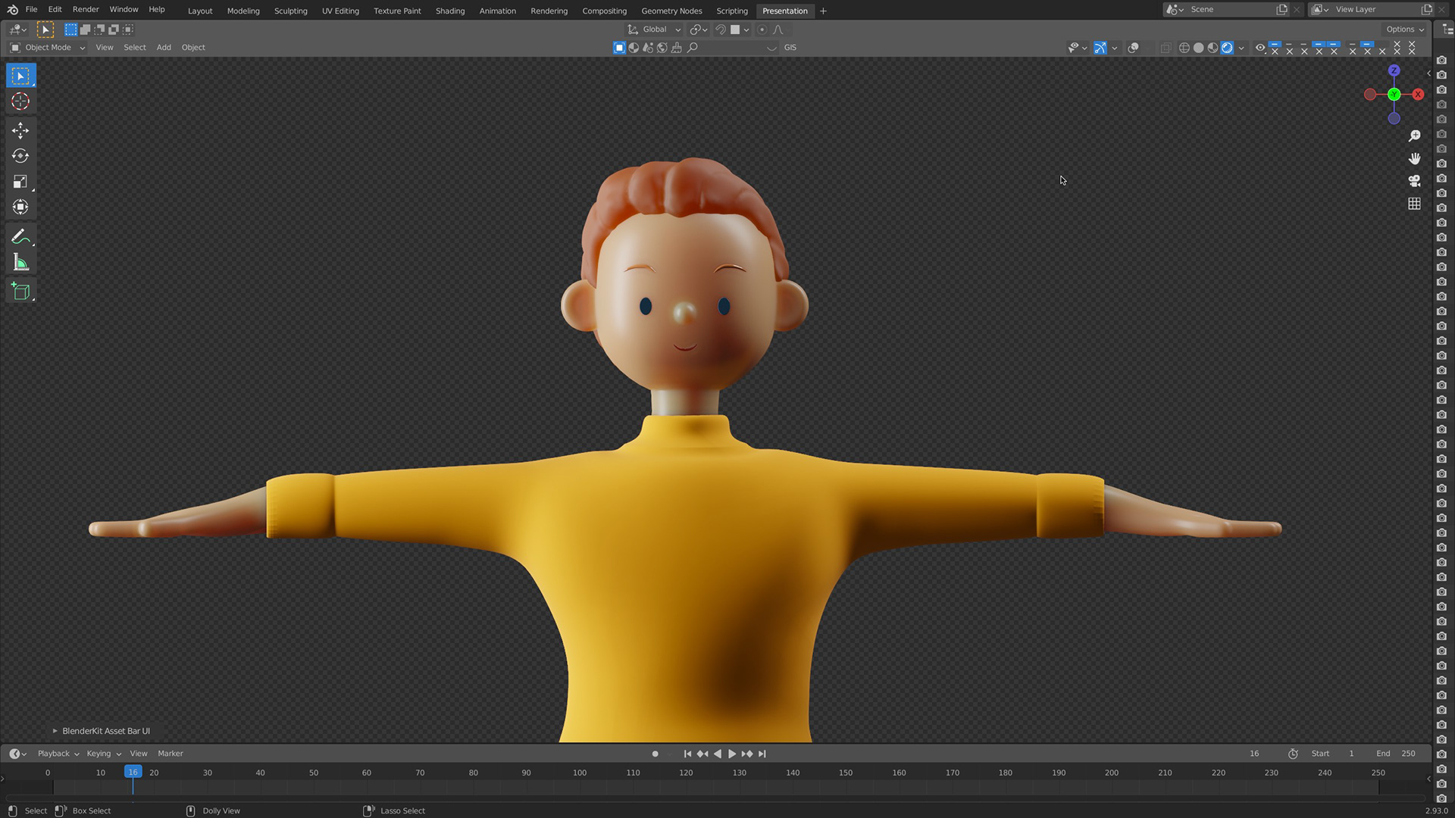Toggle show gizmo button

[x=1100, y=48]
